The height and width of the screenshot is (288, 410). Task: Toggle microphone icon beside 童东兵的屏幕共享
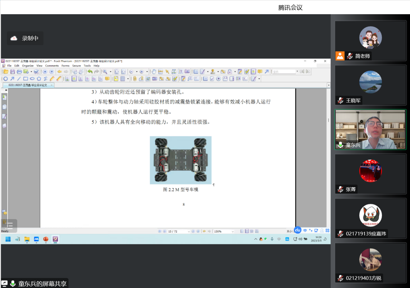(13, 284)
